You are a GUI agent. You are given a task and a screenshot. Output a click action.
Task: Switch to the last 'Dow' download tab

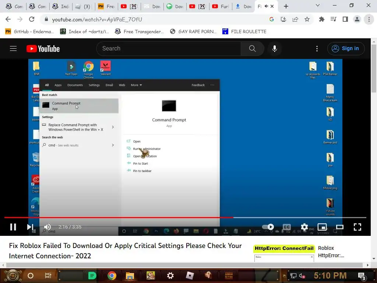(244, 6)
